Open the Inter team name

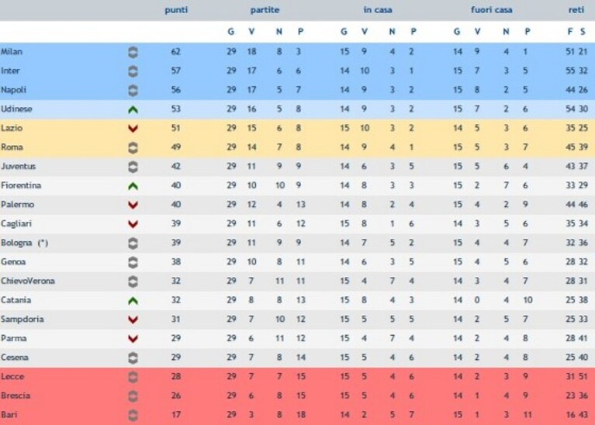click(10, 71)
